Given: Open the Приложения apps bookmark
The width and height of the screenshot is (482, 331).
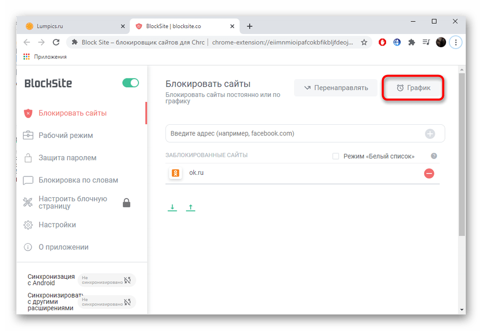Looking at the screenshot, I should (x=45, y=57).
